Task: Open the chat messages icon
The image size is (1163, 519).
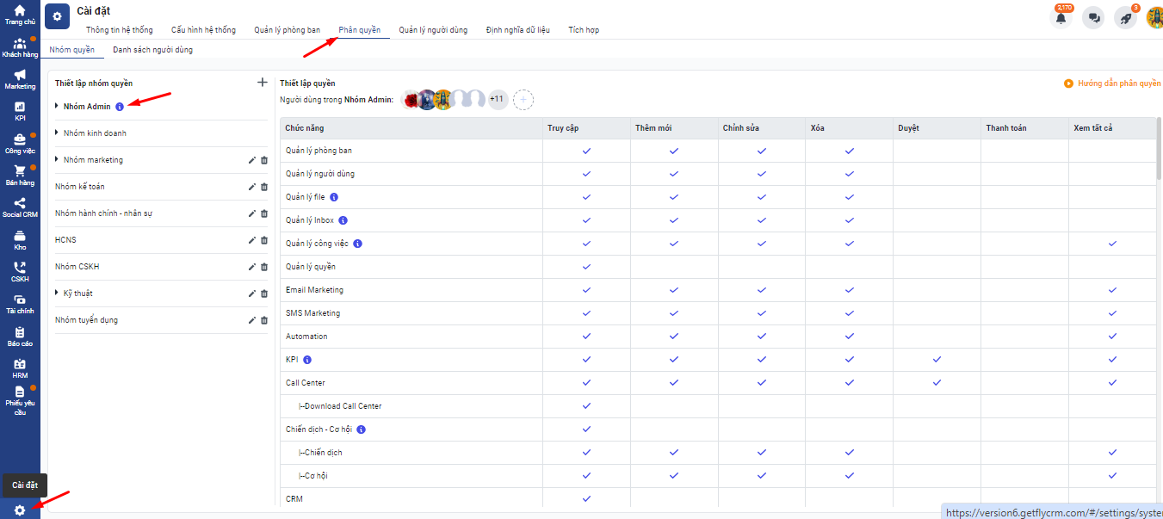Action: tap(1093, 18)
